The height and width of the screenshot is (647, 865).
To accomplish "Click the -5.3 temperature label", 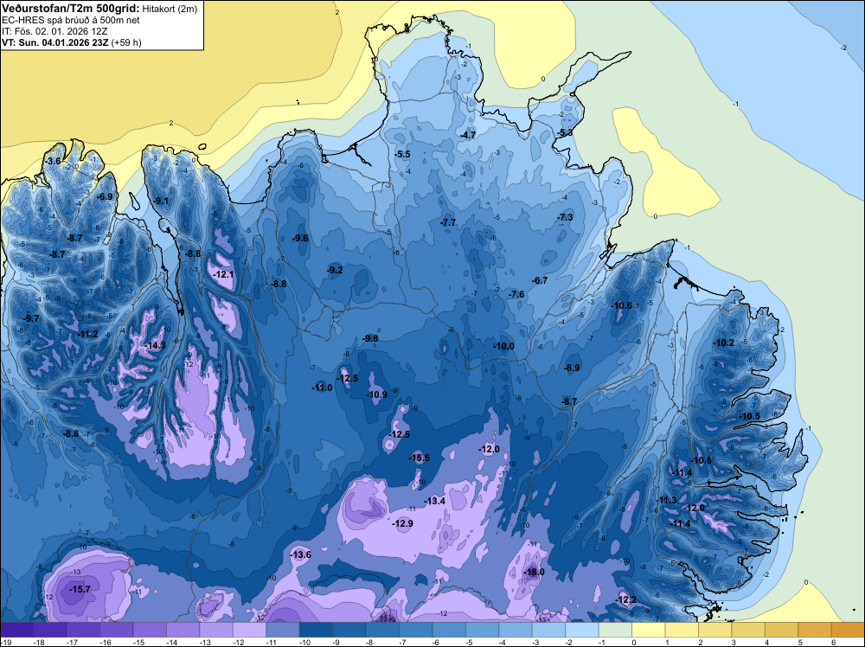I will (564, 133).
